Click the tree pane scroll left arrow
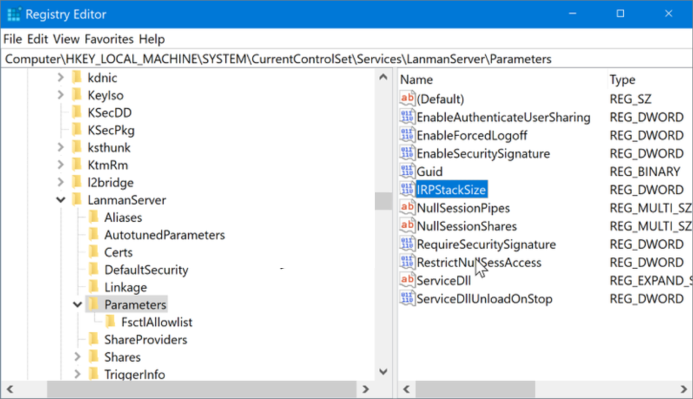Image resolution: width=693 pixels, height=399 pixels. (9, 390)
